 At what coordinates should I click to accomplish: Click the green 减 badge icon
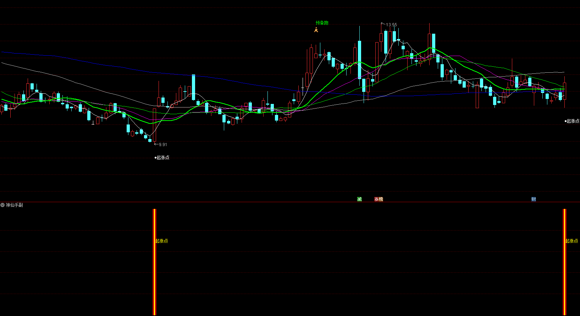pyautogui.click(x=359, y=199)
